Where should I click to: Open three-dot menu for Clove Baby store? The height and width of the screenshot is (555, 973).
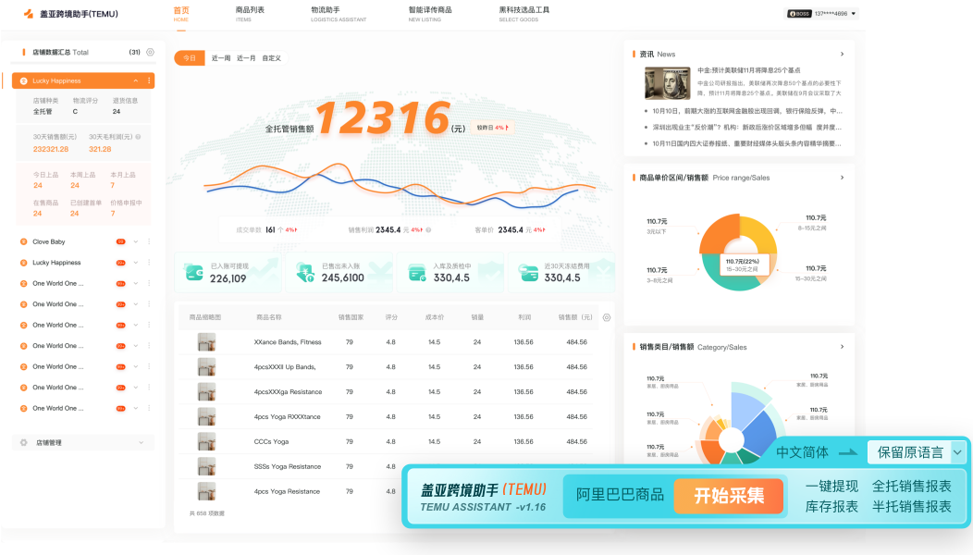149,242
